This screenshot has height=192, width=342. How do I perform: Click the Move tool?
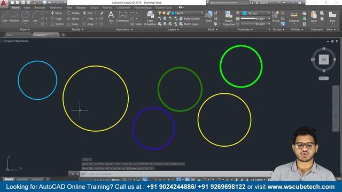(x=56, y=13)
